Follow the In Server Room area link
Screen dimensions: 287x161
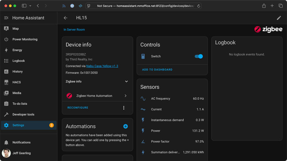74,30
